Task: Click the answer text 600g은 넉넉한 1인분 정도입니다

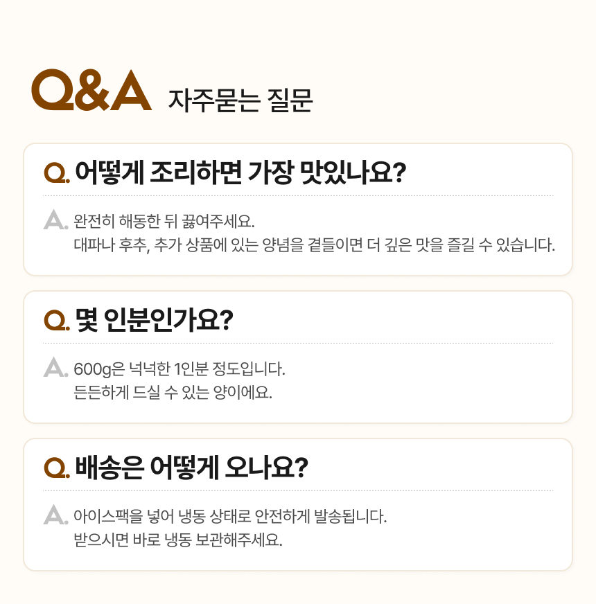Action: click(179, 368)
